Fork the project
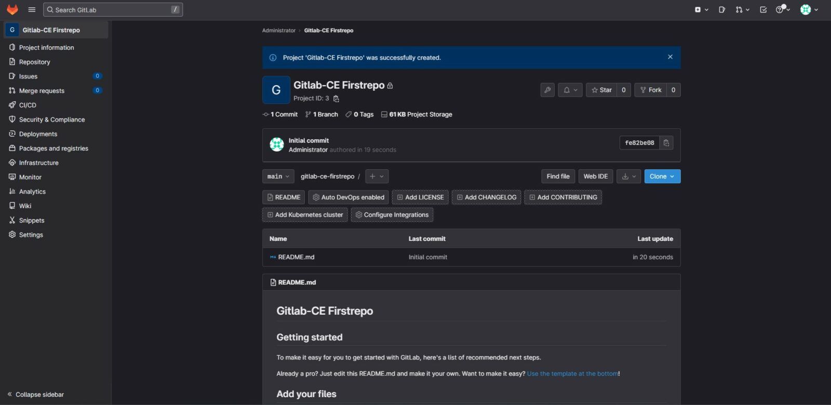 point(651,90)
